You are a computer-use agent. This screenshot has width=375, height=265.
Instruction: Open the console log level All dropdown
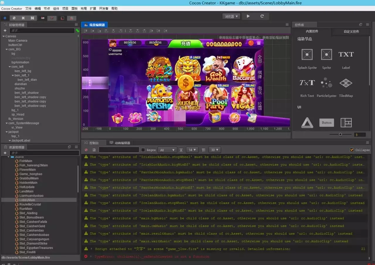click(167, 150)
